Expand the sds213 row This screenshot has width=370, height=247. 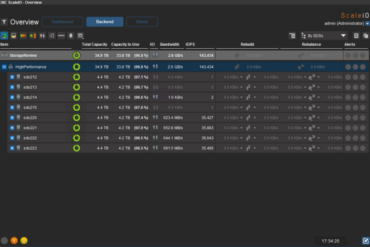tap(12, 87)
